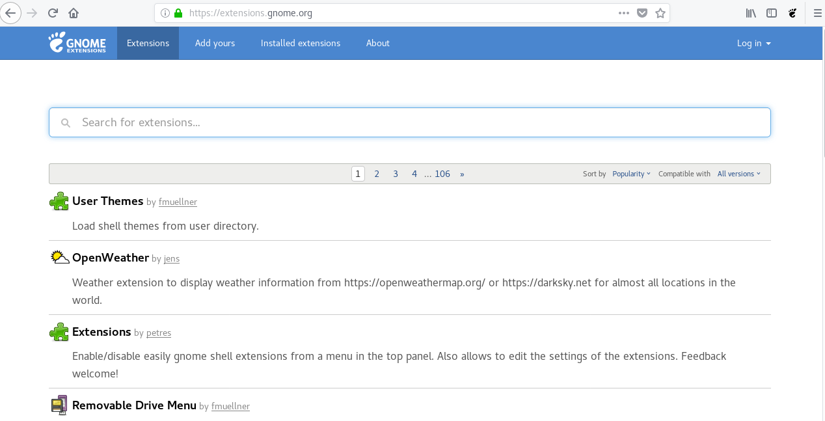The image size is (825, 421).
Task: Save page to Pocket
Action: pyautogui.click(x=642, y=13)
